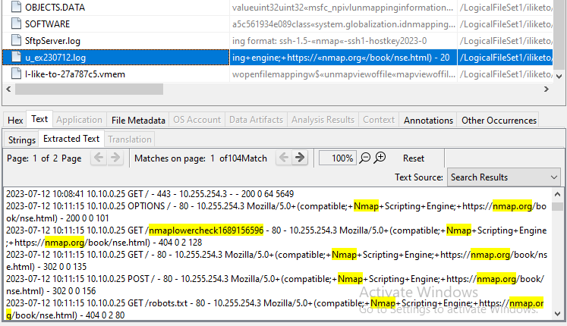Screen dimensions: 567x326
Task: Click the location cell of SOFTWARE row
Action: click(x=506, y=24)
